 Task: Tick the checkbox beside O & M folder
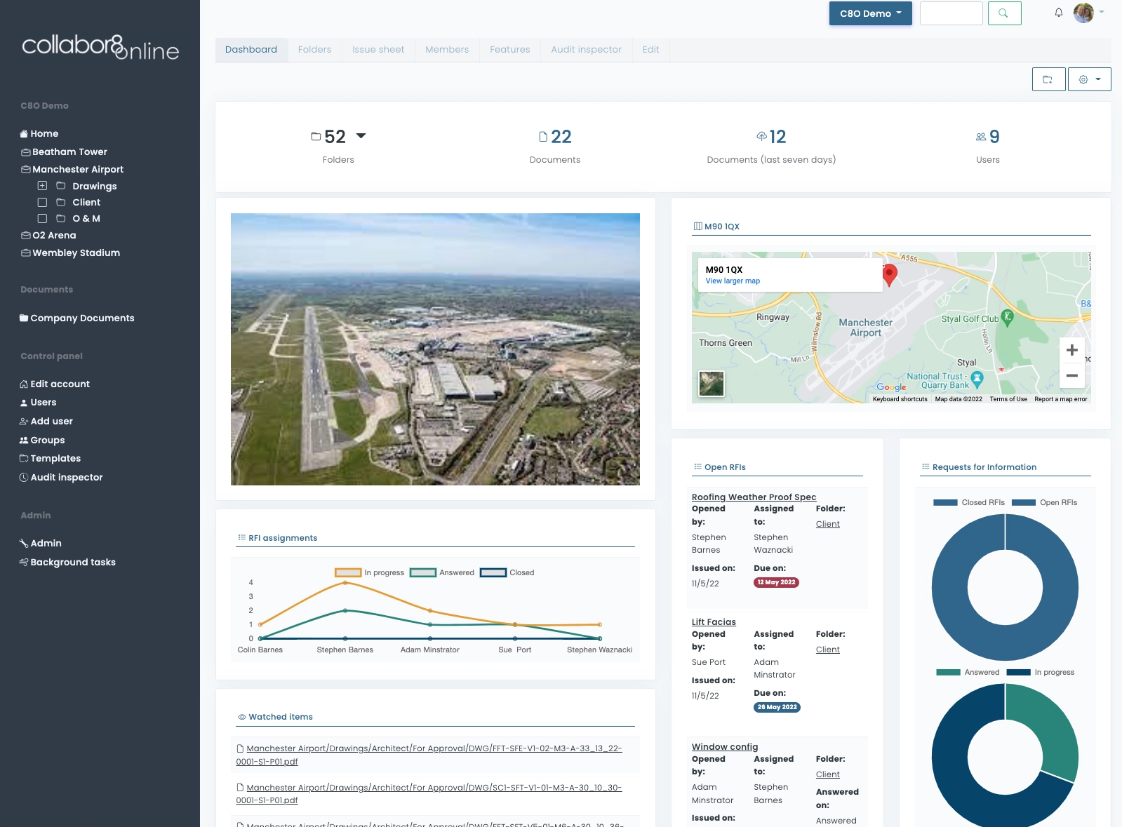[x=42, y=218]
